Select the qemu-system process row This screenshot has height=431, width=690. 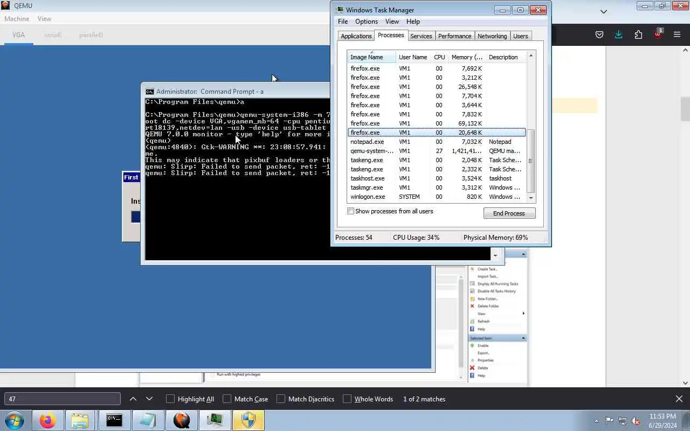click(x=437, y=151)
